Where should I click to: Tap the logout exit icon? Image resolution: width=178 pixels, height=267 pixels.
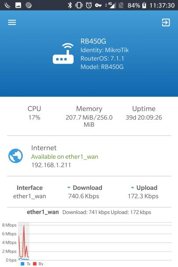tap(166, 22)
